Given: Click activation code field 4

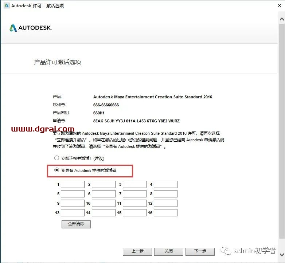Looking at the screenshot, I should 165,184.
